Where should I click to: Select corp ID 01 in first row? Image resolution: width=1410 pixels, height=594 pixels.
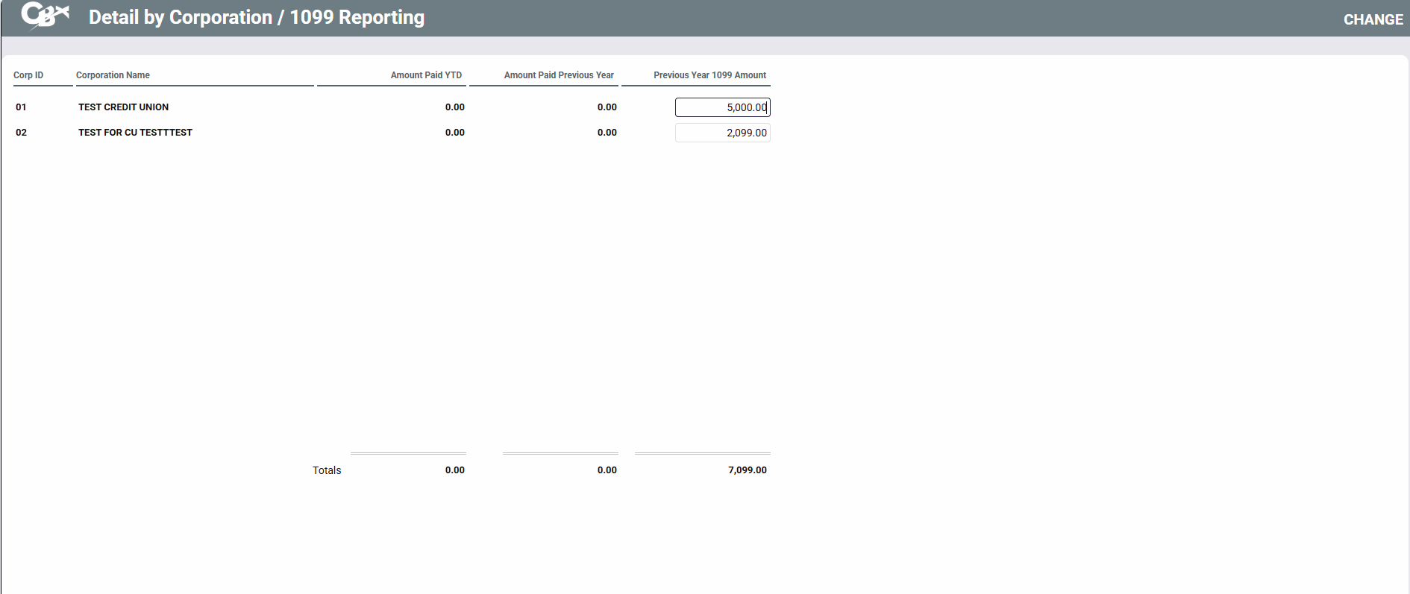point(21,107)
